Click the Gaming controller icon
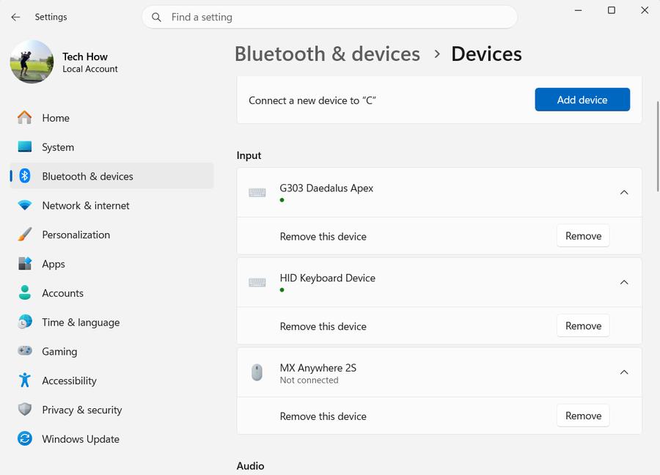The width and height of the screenshot is (660, 475). point(25,351)
